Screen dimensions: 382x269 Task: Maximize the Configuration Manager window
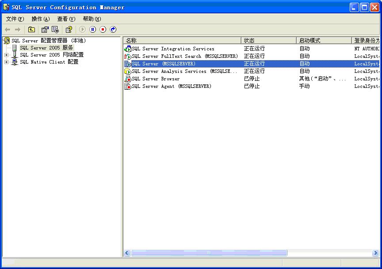pos(364,8)
